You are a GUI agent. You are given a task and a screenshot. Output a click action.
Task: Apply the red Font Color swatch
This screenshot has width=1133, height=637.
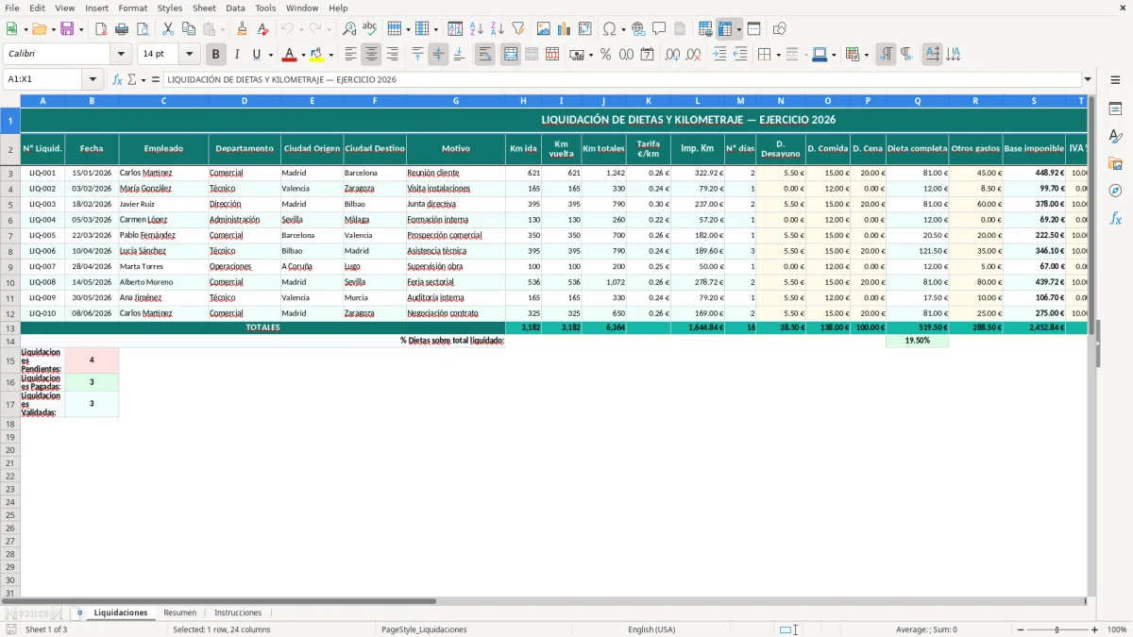[291, 55]
